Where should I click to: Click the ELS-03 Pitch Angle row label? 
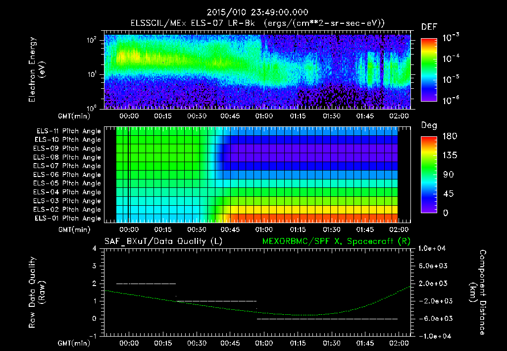click(67, 201)
